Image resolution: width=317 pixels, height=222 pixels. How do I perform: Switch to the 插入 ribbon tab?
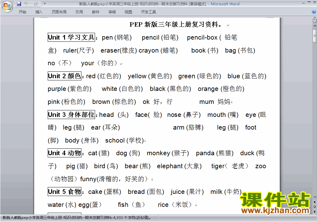click(39, 12)
